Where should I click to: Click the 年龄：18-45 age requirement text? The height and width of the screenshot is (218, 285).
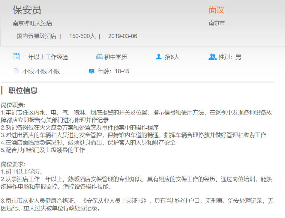click(113, 71)
